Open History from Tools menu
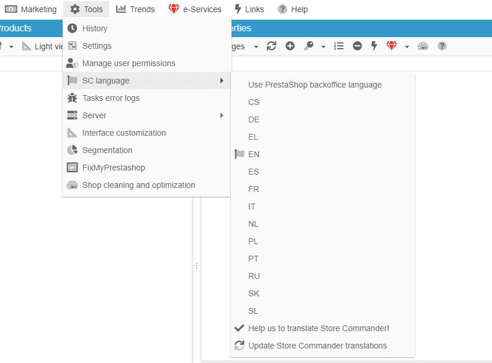 [95, 28]
